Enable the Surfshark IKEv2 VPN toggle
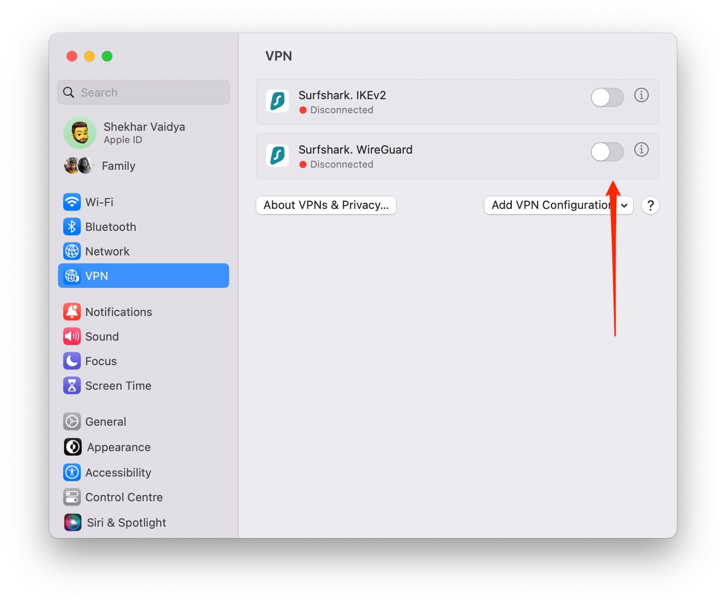This screenshot has height=603, width=726. (607, 98)
